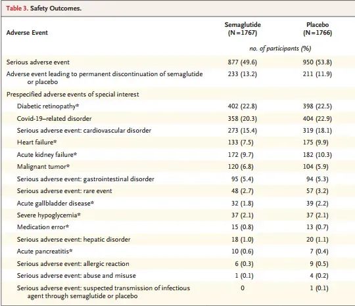355x306 pixels.
Task: Click the placebo value 4 (0.2)
Action: click(319, 276)
